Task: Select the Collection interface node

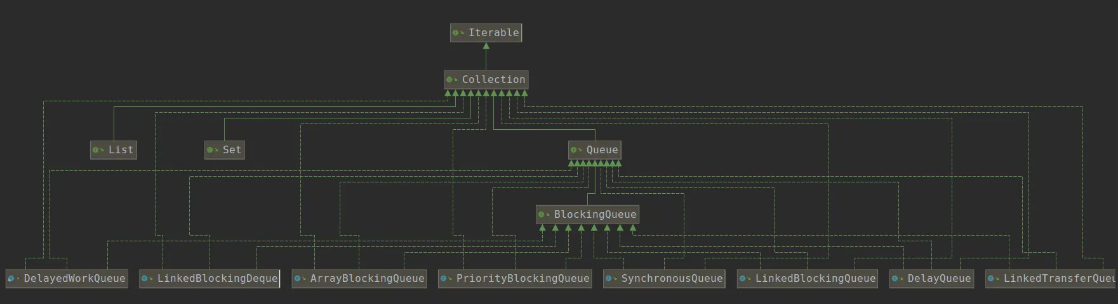Action: (x=486, y=80)
